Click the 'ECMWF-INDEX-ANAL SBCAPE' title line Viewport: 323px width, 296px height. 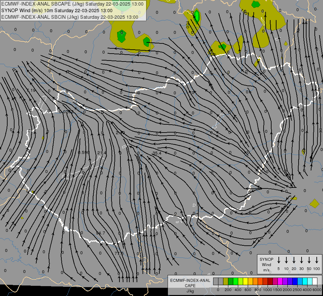pos(72,4)
